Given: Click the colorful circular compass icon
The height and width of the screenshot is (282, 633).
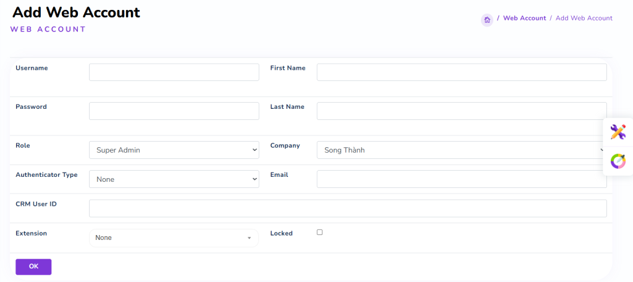Looking at the screenshot, I should tap(618, 161).
